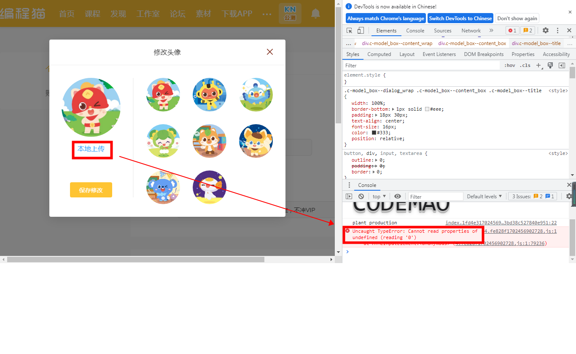The height and width of the screenshot is (354, 576).
Task: Open the rendering emulation paintbrush icon
Action: [550, 65]
